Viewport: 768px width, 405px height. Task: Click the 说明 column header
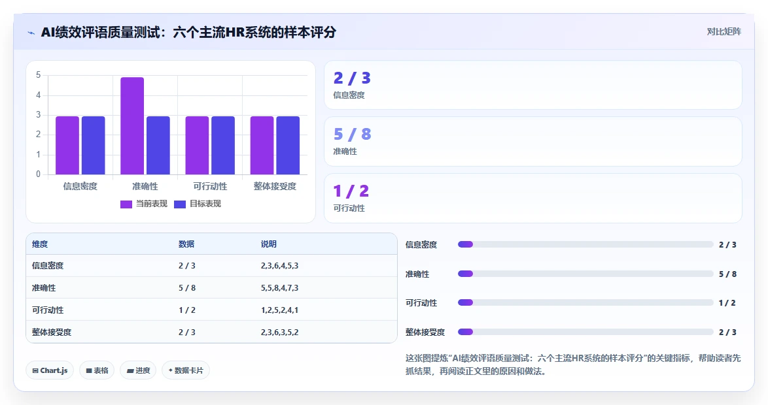click(x=269, y=244)
